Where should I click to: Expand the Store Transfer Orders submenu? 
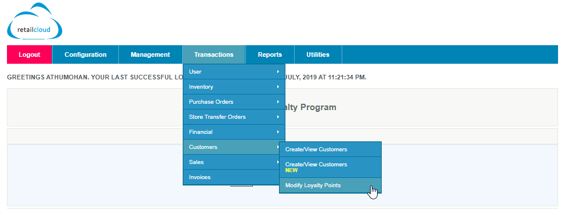(x=234, y=117)
